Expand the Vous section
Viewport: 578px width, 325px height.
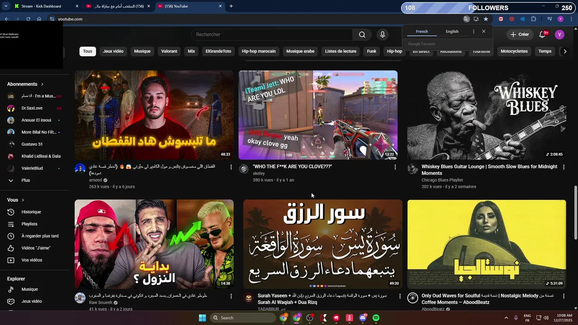click(x=16, y=200)
